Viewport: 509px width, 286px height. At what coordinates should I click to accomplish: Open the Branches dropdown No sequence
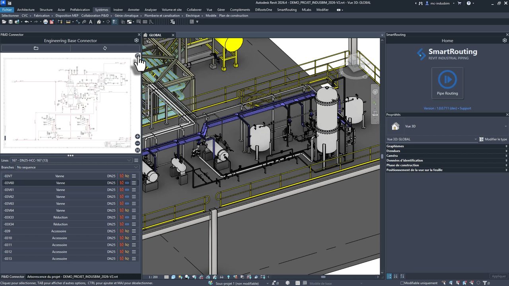78,167
